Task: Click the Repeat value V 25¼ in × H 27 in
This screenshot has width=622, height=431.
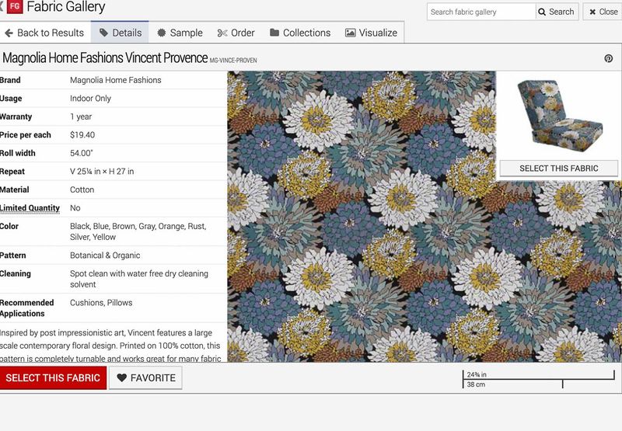Action: pos(102,172)
